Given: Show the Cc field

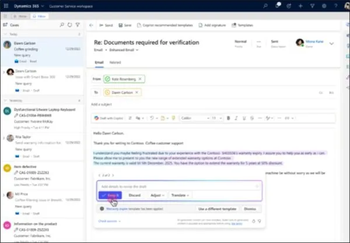Looking at the screenshot, I should (x=321, y=93).
